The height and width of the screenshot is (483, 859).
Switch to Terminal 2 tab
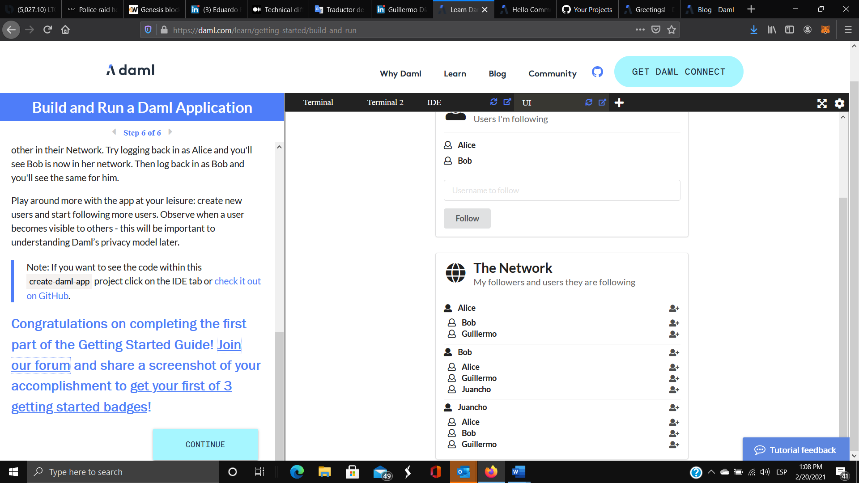click(x=385, y=102)
